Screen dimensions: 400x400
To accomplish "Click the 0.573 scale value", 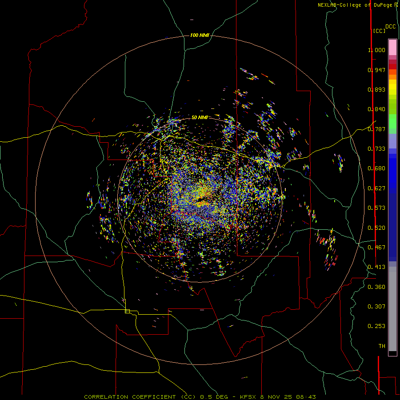I will (376, 208).
